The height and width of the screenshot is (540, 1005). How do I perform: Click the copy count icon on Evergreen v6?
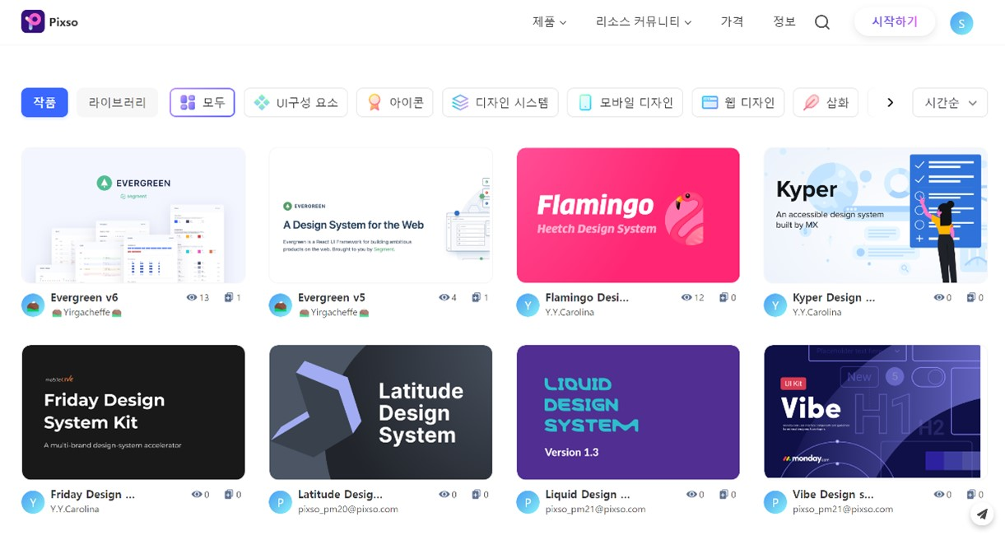(229, 297)
